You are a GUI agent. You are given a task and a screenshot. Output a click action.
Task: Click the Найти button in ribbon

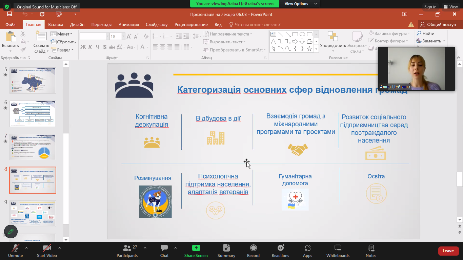coord(425,34)
